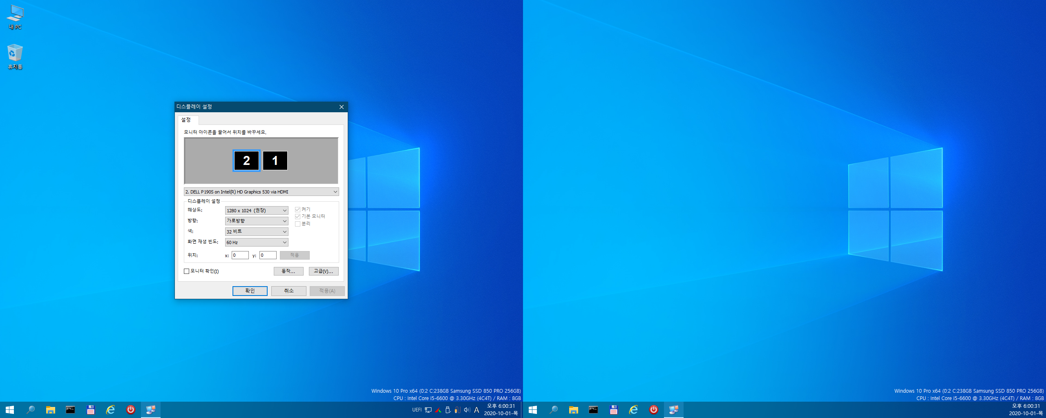
Task: Click the USB safely remove tray icon
Action: 448,410
